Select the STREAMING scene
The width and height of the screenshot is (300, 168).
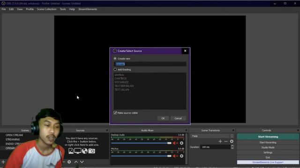click(x=13, y=140)
